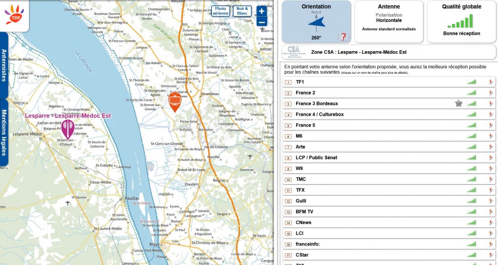Click BFM TV signal strength bars
The image size is (498, 265).
[472, 211]
